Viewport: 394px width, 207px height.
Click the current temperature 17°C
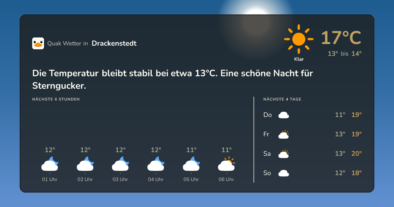(x=341, y=37)
